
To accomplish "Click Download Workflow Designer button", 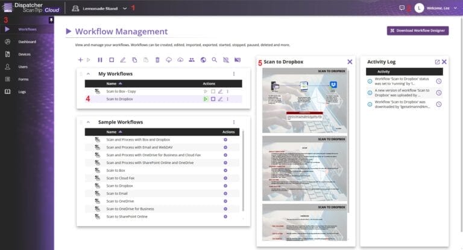I will click(x=417, y=31).
